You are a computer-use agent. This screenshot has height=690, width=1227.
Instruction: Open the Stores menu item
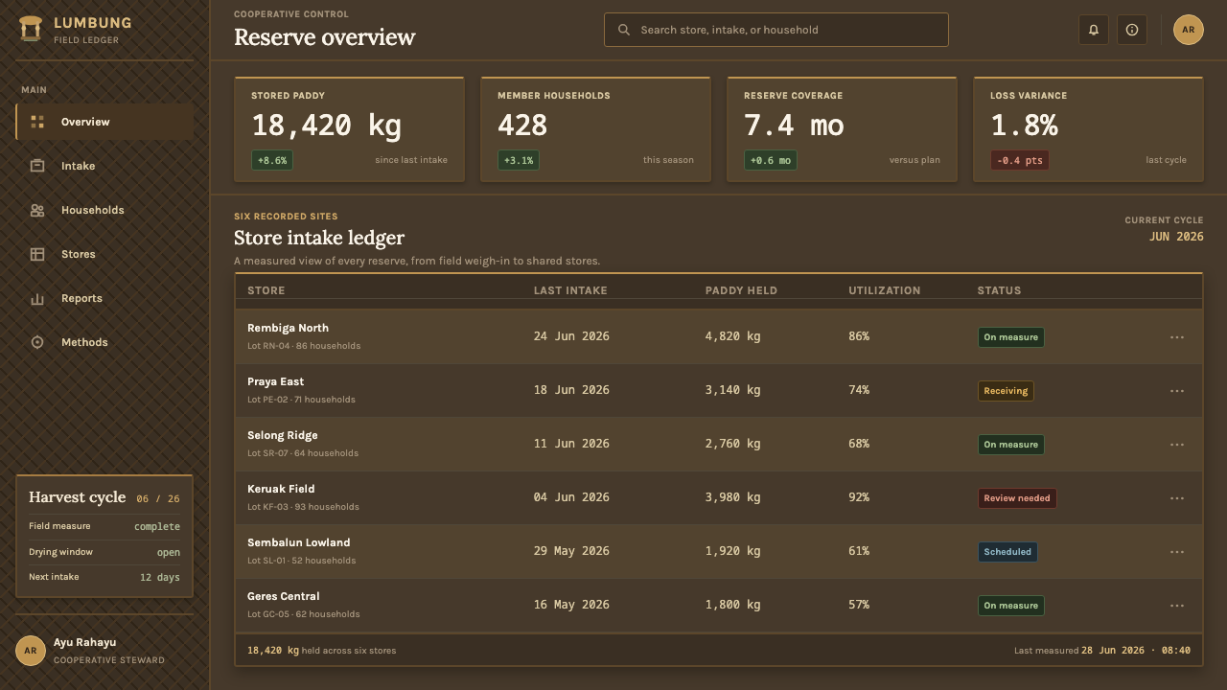tap(104, 254)
